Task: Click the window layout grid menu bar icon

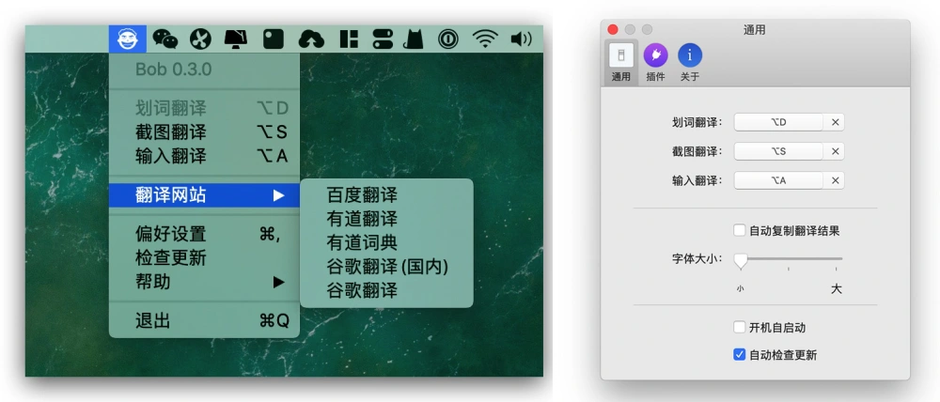Action: point(349,39)
